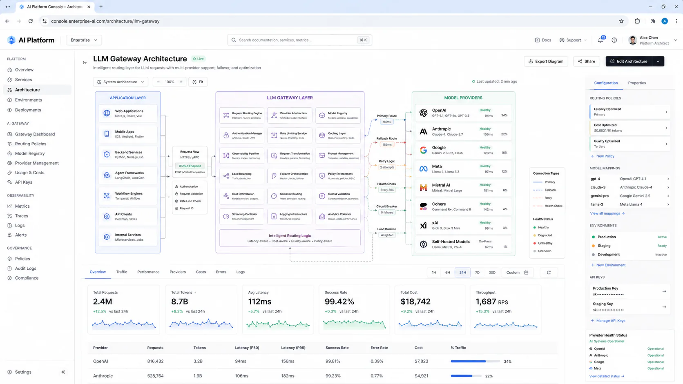The image size is (683, 384).
Task: Click the Self-Hosted Models icon
Action: click(x=424, y=244)
